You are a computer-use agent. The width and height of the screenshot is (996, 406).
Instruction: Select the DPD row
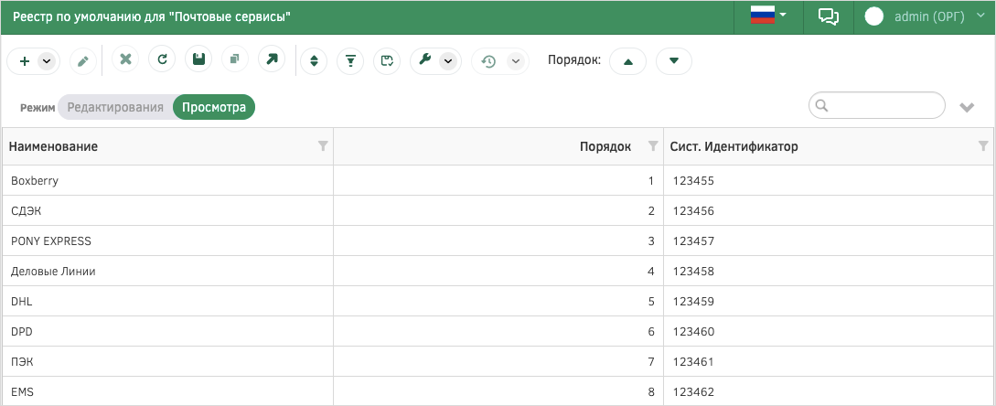click(x=498, y=332)
